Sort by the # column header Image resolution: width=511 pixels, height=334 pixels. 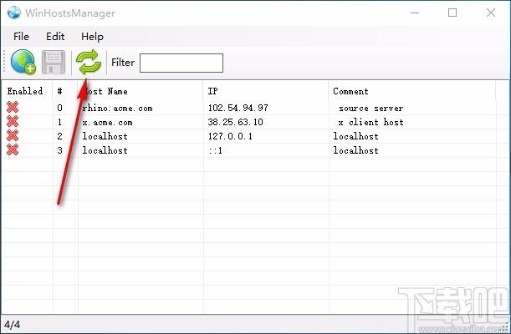click(x=59, y=91)
